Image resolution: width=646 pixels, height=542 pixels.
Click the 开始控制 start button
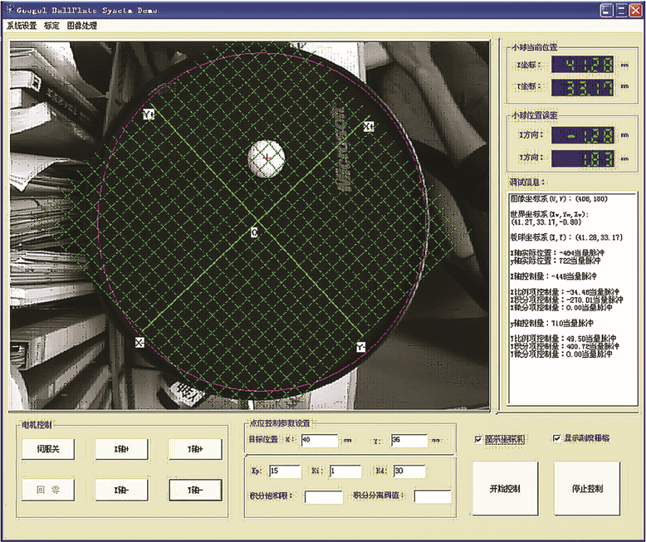click(505, 488)
